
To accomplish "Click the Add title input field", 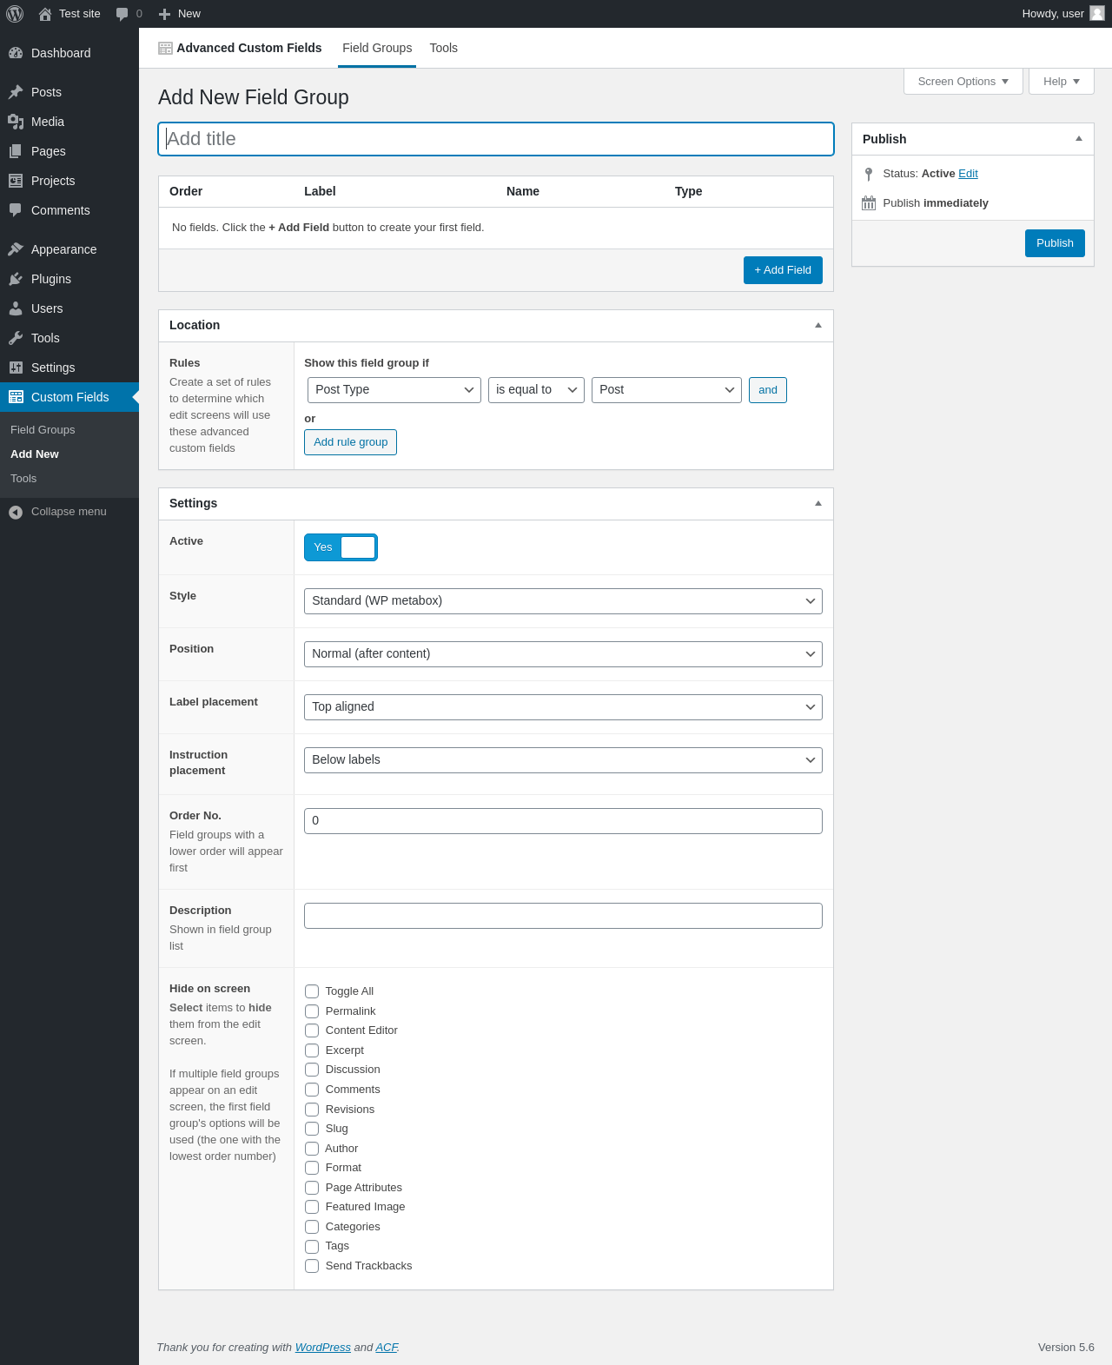I will pos(496,139).
